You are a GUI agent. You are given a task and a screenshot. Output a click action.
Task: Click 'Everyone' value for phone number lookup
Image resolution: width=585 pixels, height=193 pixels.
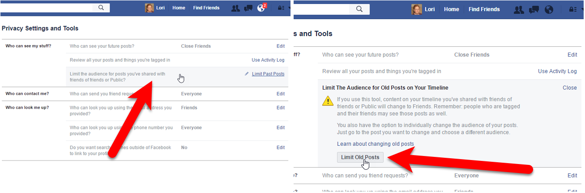pos(191,127)
